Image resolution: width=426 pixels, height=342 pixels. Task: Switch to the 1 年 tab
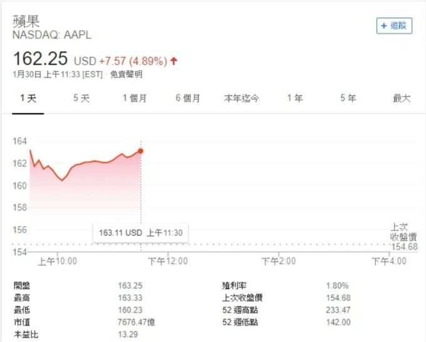tap(295, 98)
